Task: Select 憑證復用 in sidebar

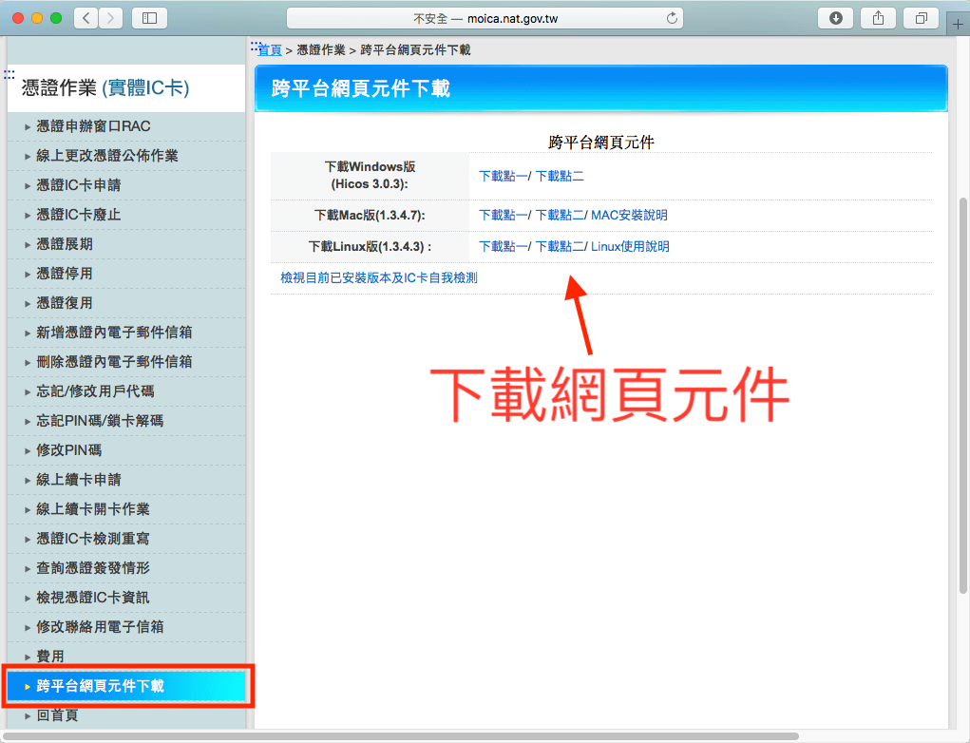Action: tap(65, 303)
